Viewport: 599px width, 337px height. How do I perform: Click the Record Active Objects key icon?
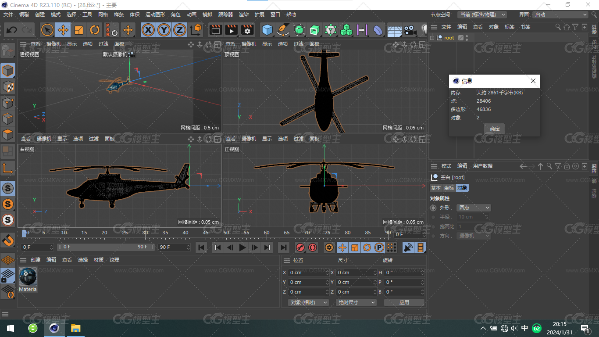click(x=300, y=247)
